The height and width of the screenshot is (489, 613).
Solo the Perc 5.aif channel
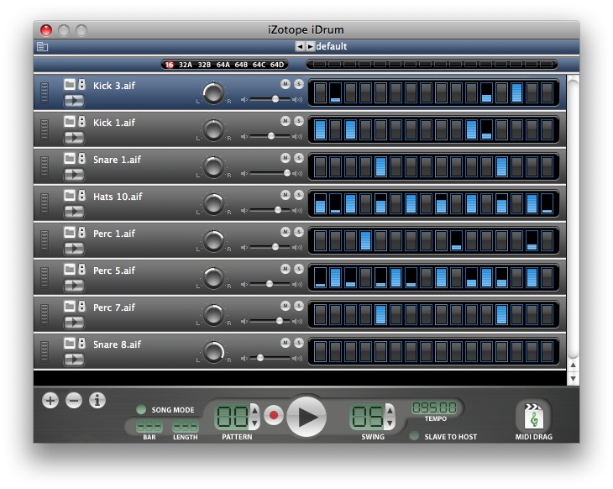coord(299,269)
